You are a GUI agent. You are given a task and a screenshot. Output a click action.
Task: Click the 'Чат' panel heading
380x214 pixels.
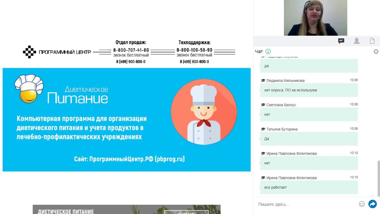[259, 51]
